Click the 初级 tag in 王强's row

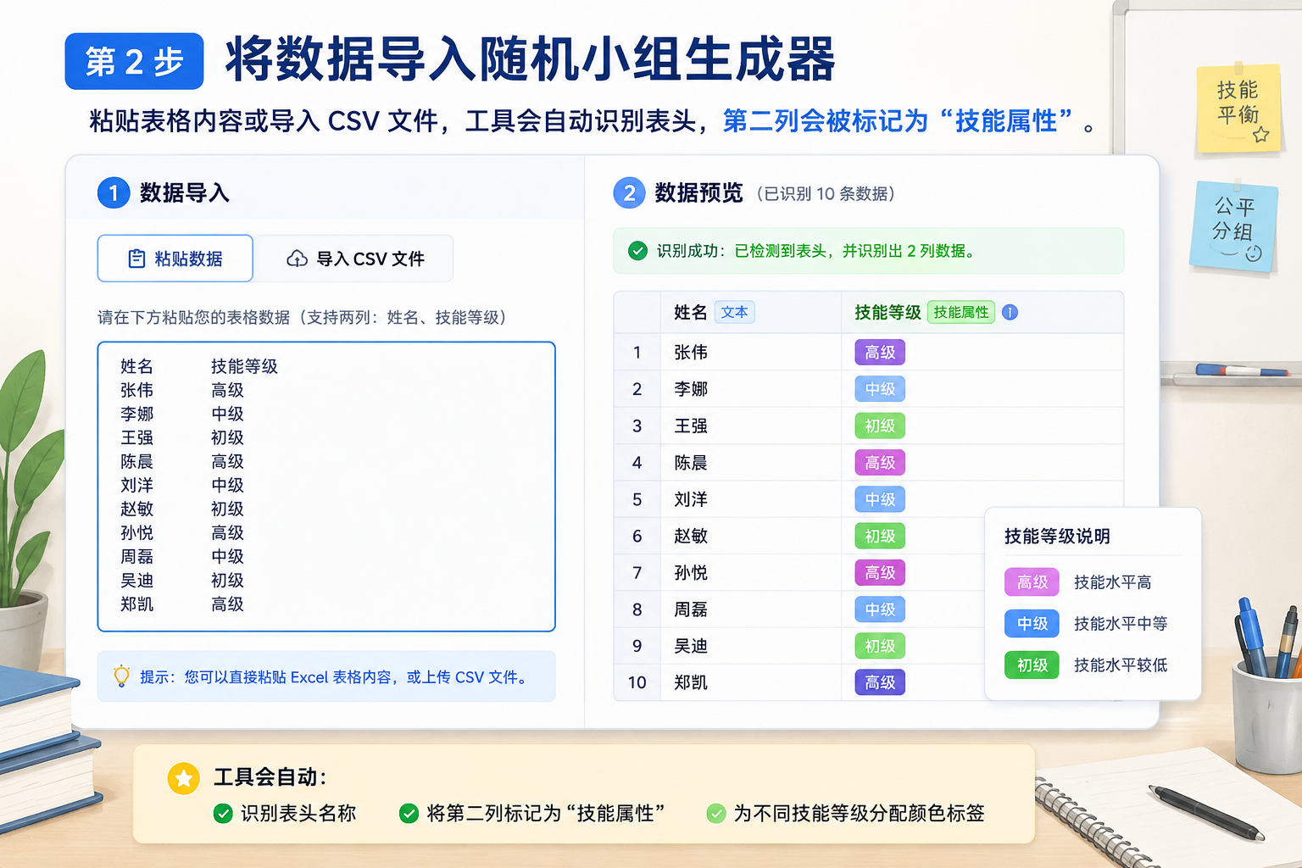point(880,426)
